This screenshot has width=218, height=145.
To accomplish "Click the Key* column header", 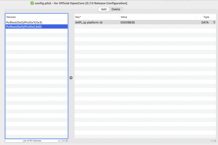I will (97, 17).
